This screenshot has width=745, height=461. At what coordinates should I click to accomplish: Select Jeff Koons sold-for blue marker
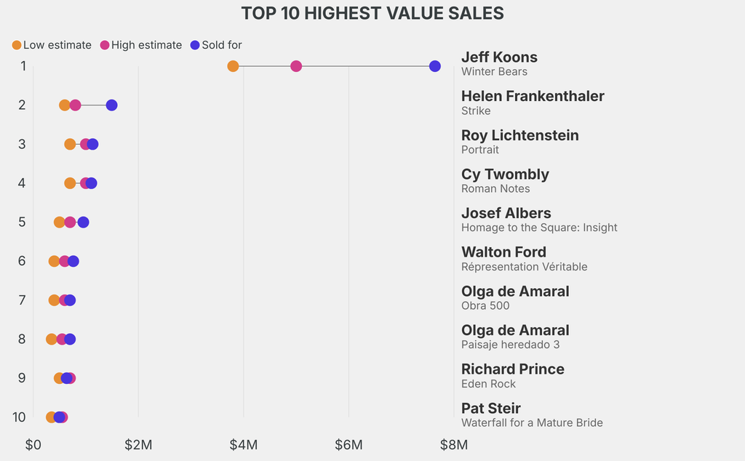pyautogui.click(x=435, y=66)
